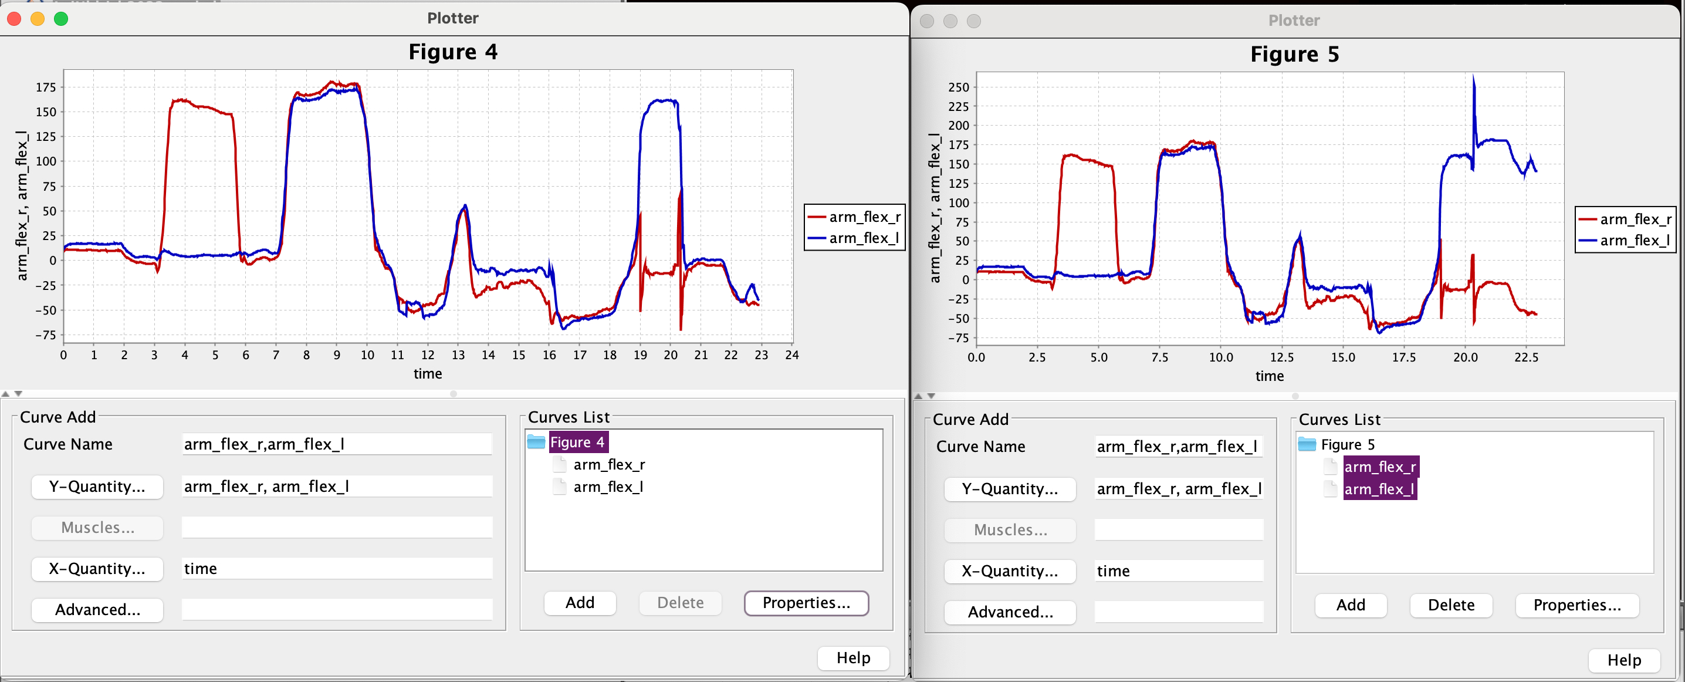Select arm_flex_l curve under Figure 5
1685x682 pixels.
tap(1379, 489)
